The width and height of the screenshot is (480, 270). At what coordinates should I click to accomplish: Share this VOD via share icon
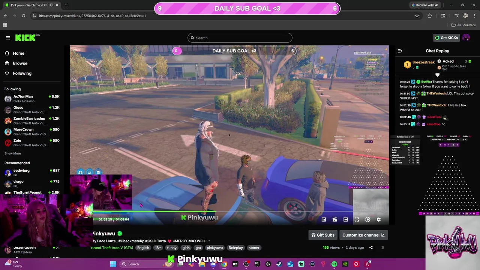[371, 247]
